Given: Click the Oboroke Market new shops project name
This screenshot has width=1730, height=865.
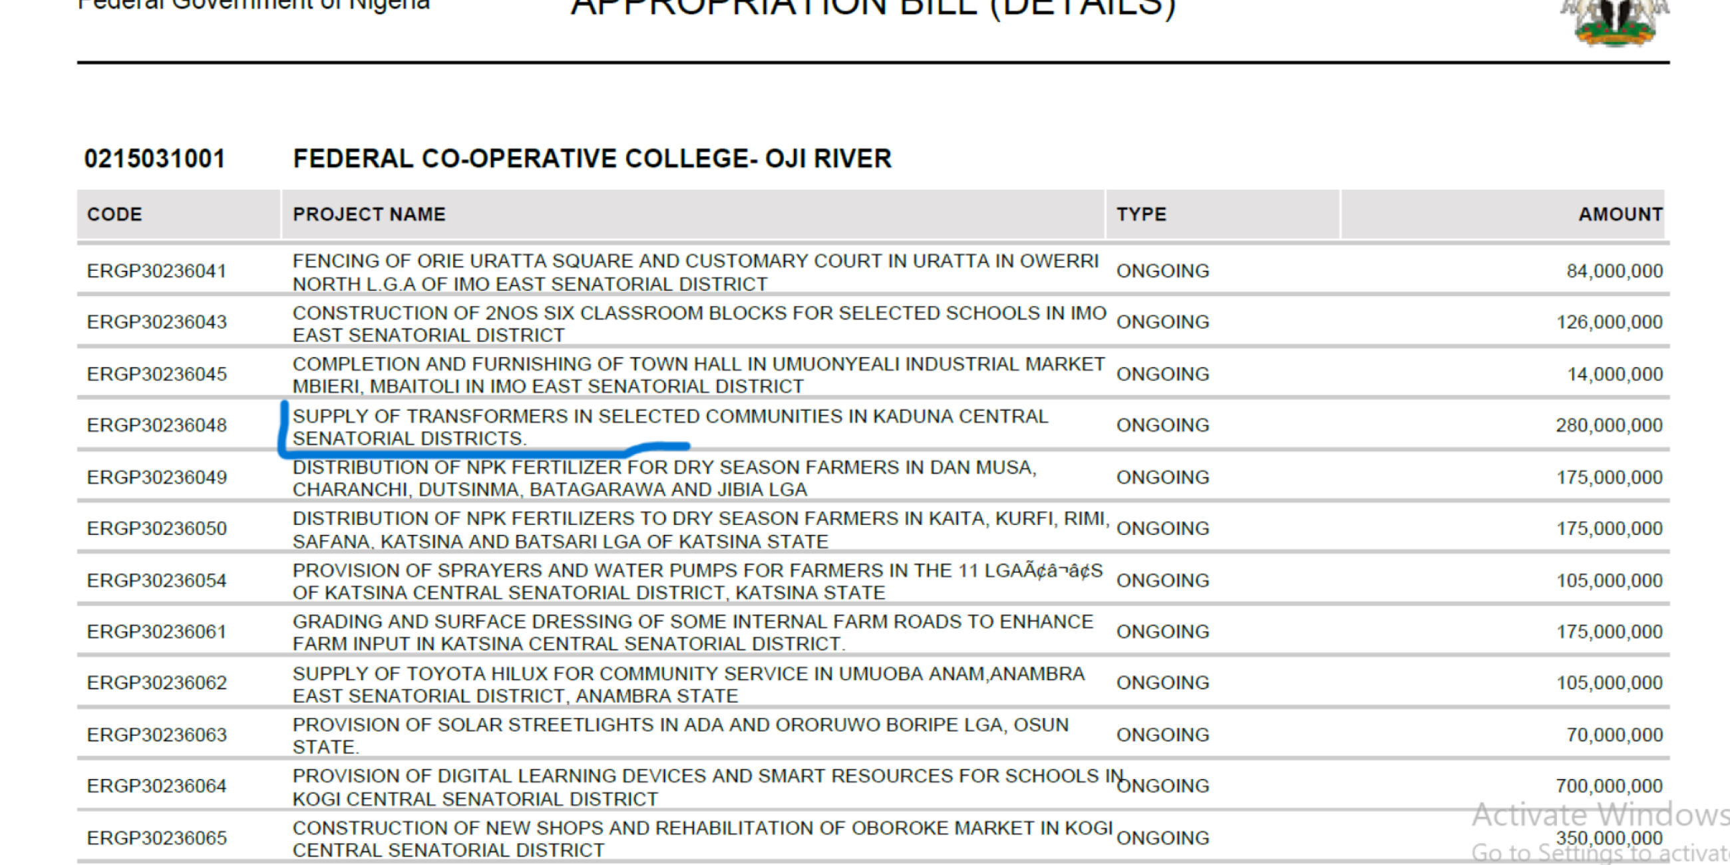Looking at the screenshot, I should point(703,839).
